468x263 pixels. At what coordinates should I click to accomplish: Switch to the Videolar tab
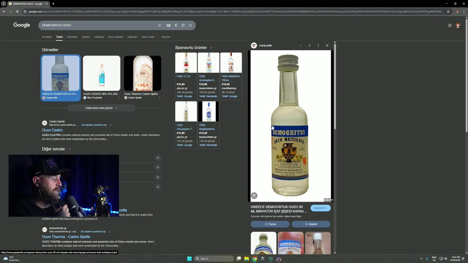pyautogui.click(x=99, y=37)
